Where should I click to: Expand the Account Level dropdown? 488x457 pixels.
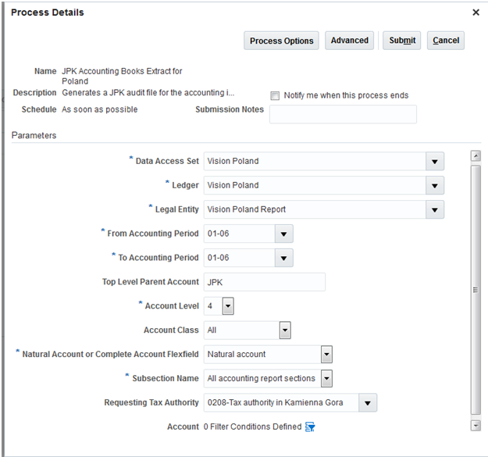click(228, 306)
